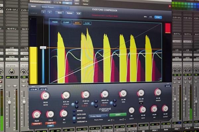
Task: Toggle the blue SYNC button beside BPM
Action: click(x=158, y=17)
